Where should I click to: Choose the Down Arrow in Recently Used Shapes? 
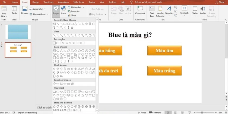coord(90,24)
